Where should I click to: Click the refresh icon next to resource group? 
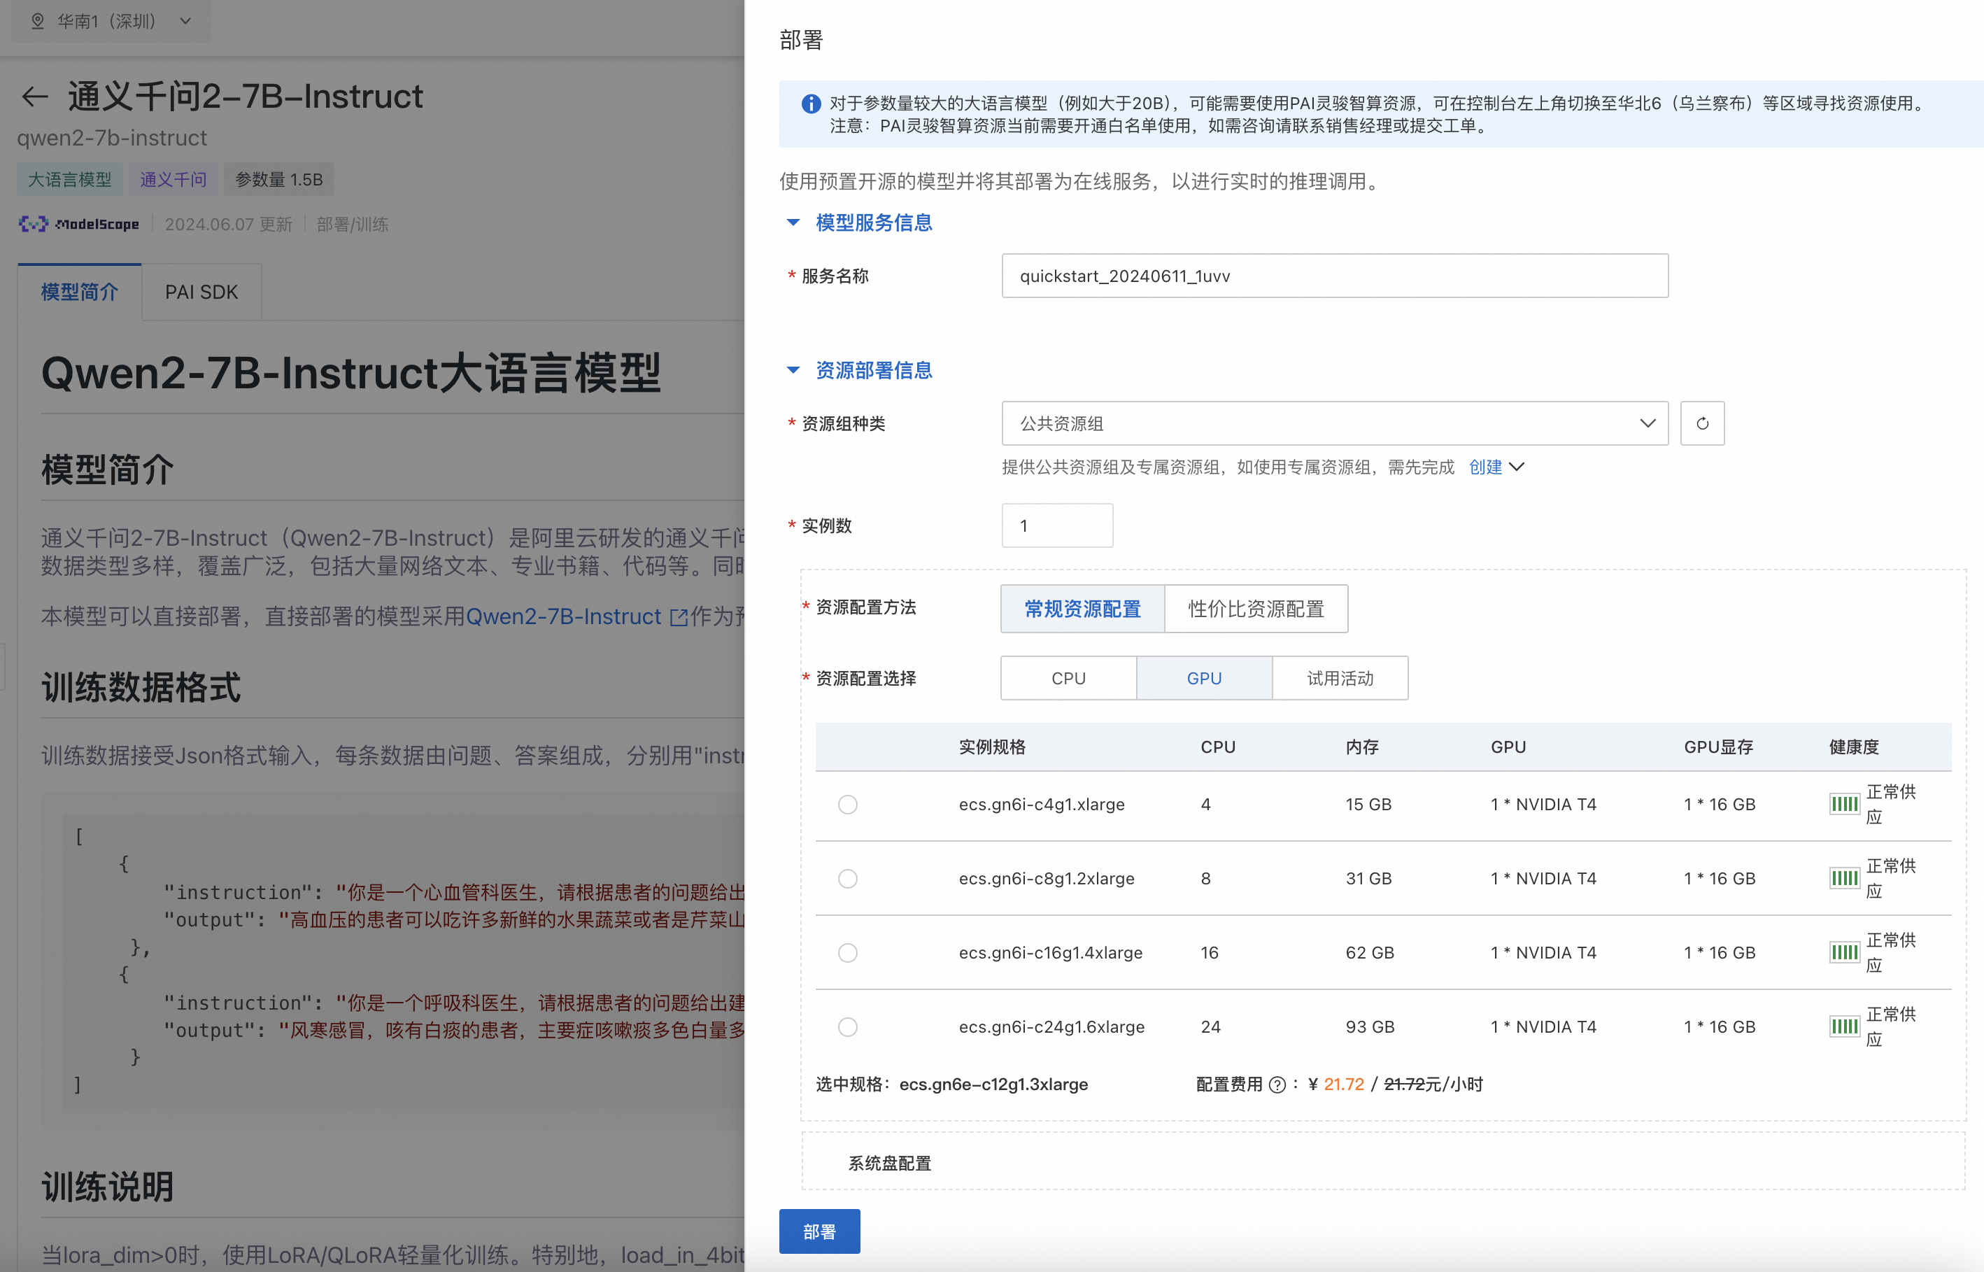tap(1701, 424)
